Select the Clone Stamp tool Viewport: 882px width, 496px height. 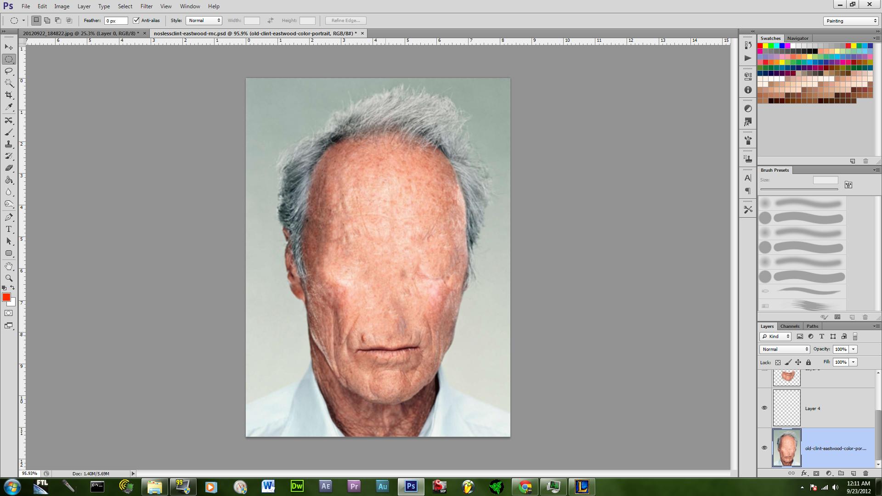pos(9,144)
